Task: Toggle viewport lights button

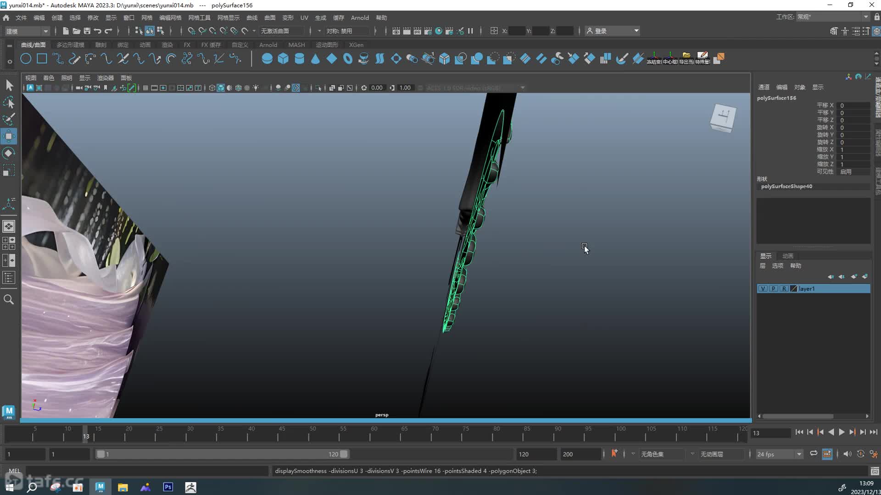Action: click(x=256, y=88)
